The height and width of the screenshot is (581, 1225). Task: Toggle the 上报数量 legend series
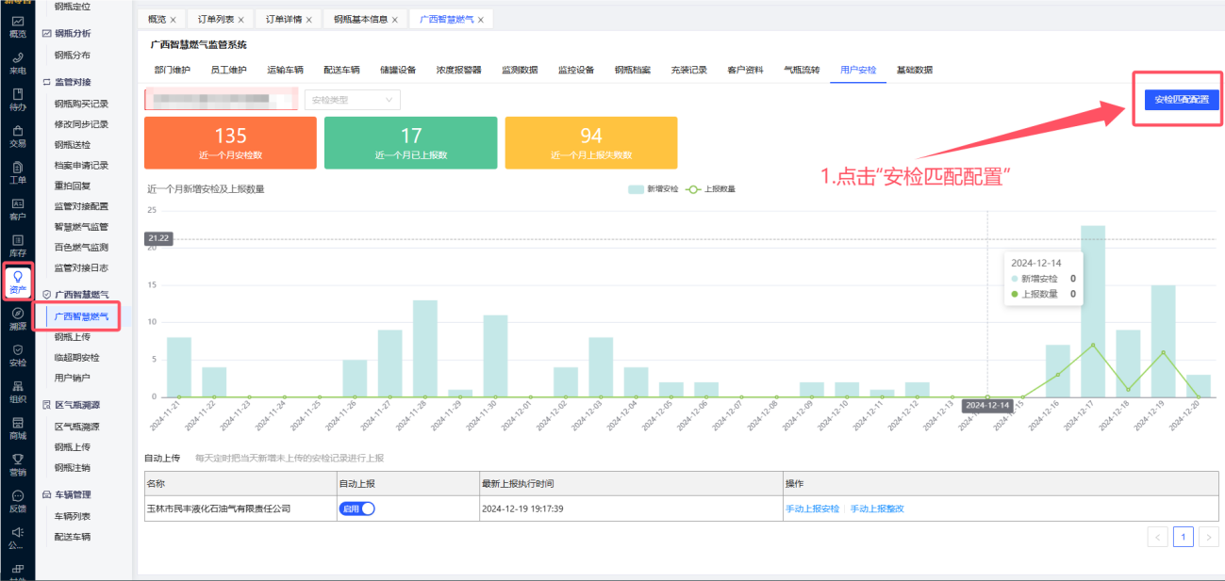click(710, 188)
